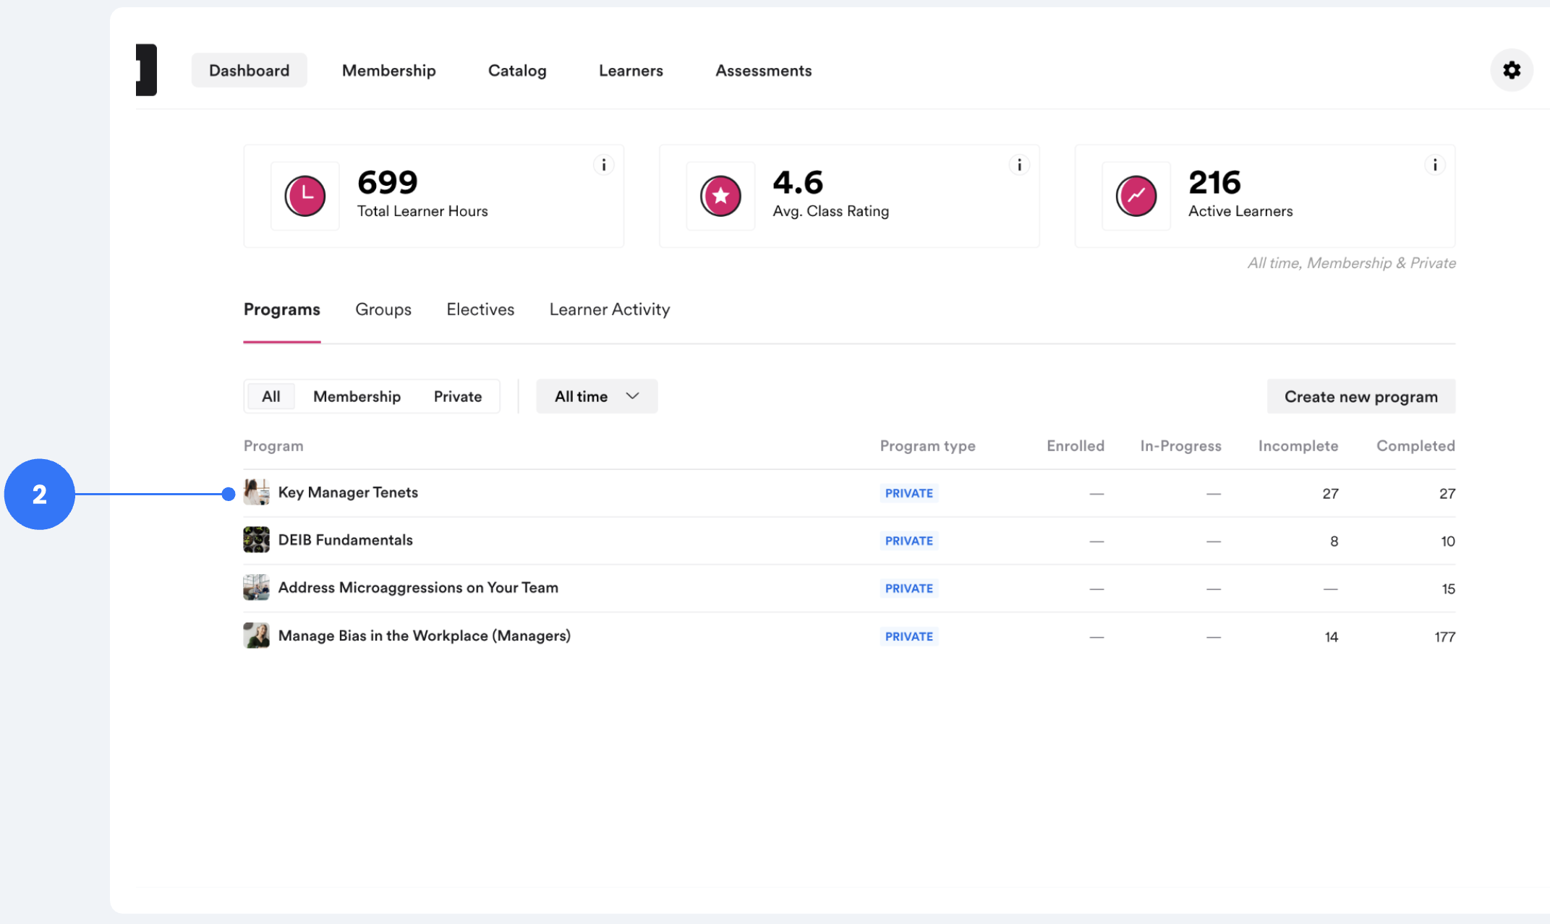The width and height of the screenshot is (1550, 924).
Task: Click Create new program button
Action: tap(1361, 396)
